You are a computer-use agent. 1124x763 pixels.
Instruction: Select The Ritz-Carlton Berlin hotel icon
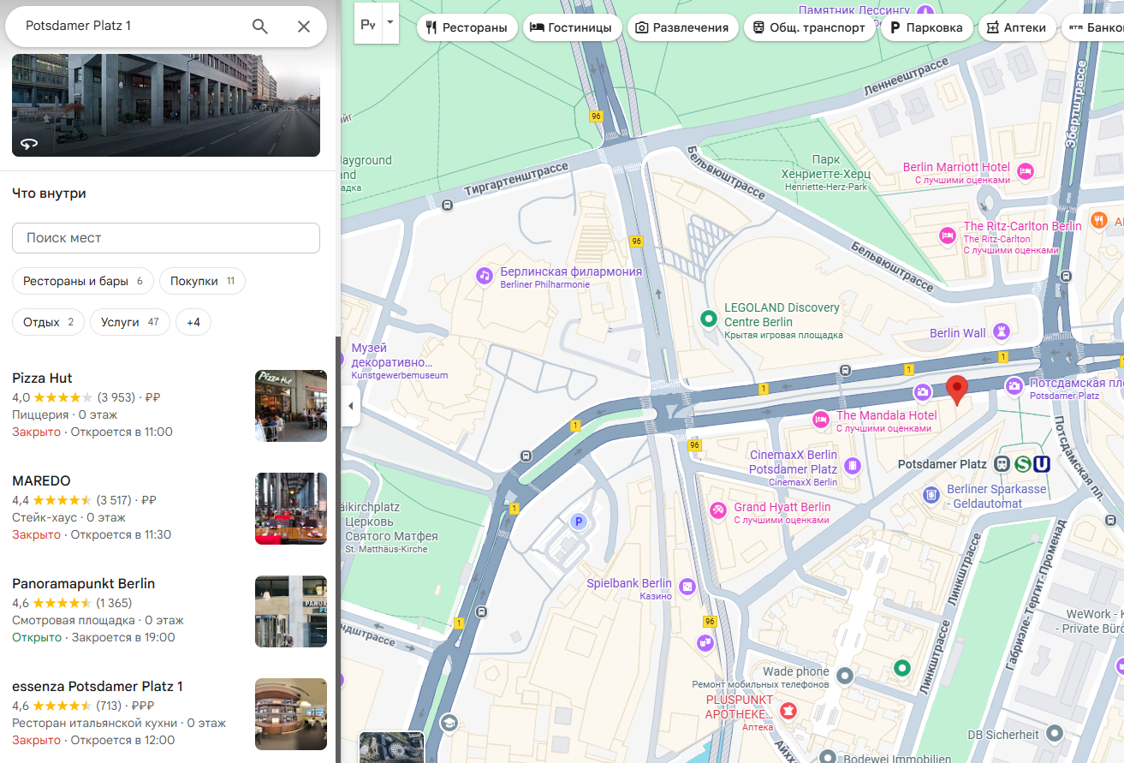tap(948, 235)
